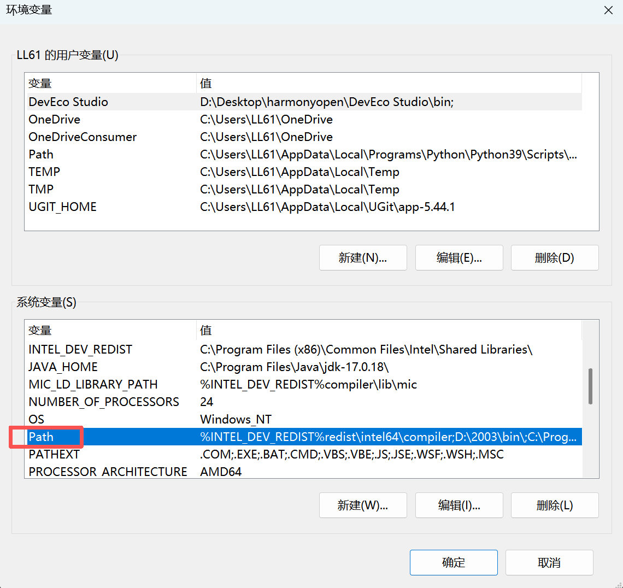Select the JAVA_HOME system variable
This screenshot has width=623, height=588.
pos(304,367)
